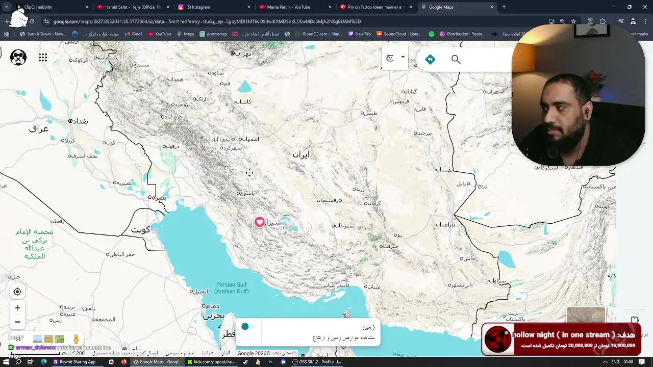Image resolution: width=653 pixels, height=367 pixels.
Task: Open the tab search dropdown at top left
Action: [6, 7]
